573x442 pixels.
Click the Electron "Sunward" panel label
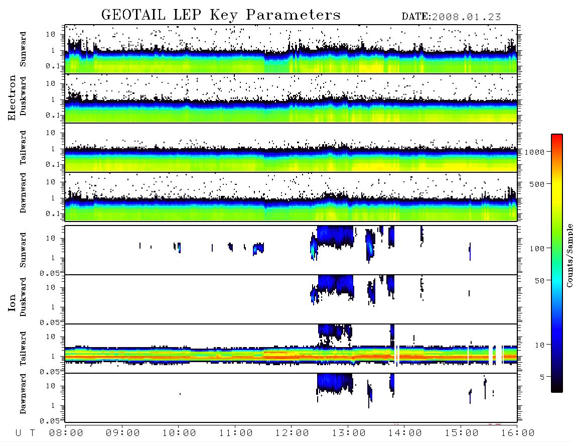tap(23, 49)
